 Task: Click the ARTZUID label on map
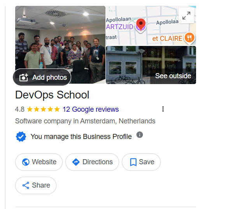[x=119, y=27]
